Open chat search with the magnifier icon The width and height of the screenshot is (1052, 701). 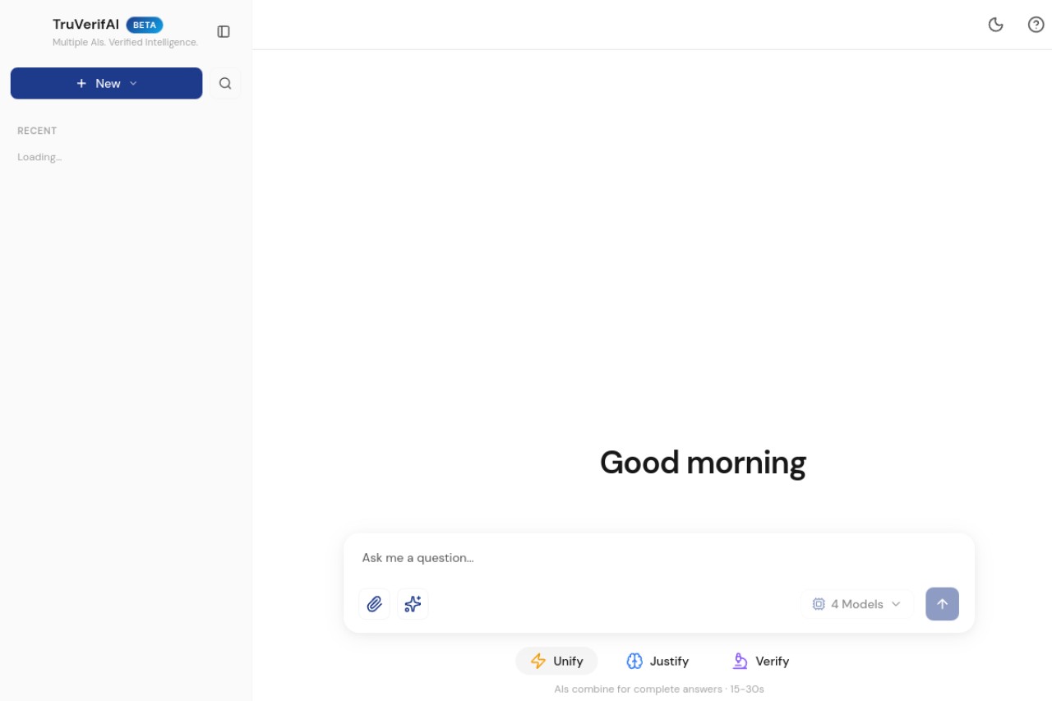(225, 83)
